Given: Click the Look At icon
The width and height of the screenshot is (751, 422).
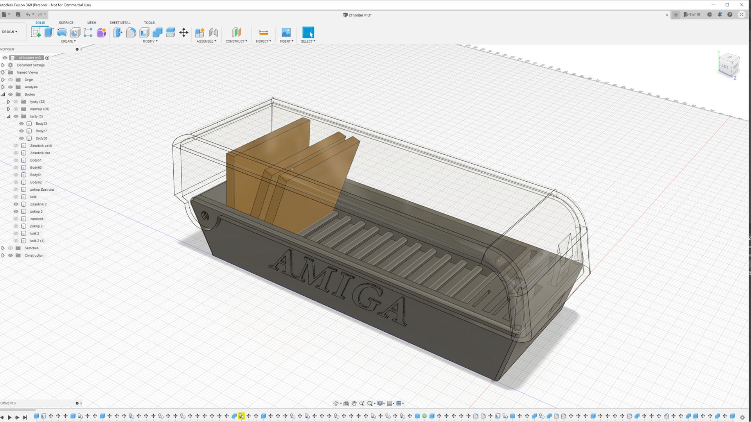Looking at the screenshot, I should [346, 403].
